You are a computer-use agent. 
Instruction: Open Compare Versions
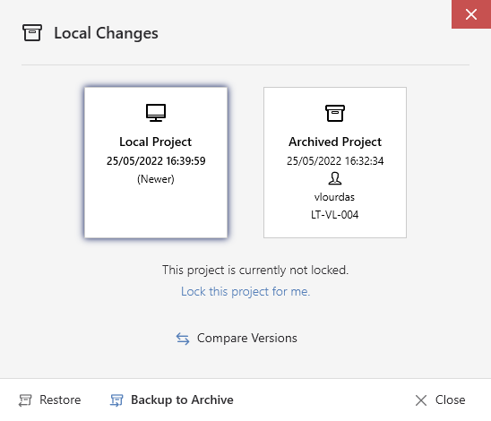237,339
